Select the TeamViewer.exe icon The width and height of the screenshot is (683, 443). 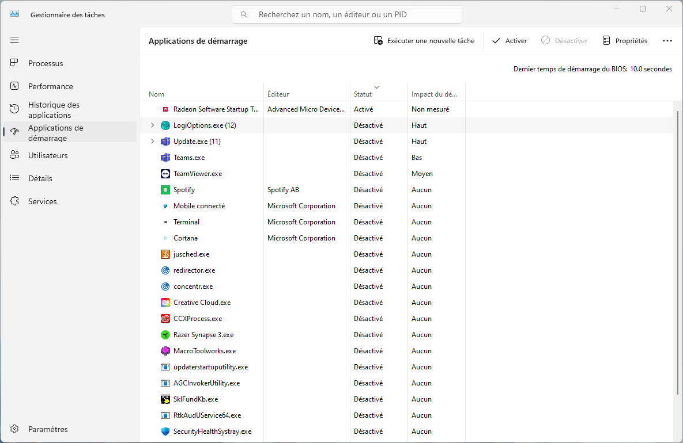click(x=165, y=174)
